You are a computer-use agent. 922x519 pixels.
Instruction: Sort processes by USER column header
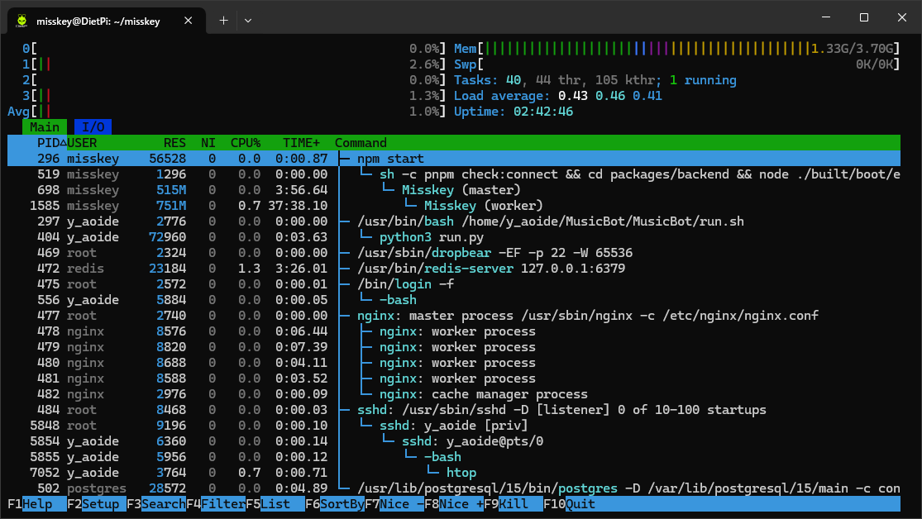(x=83, y=143)
